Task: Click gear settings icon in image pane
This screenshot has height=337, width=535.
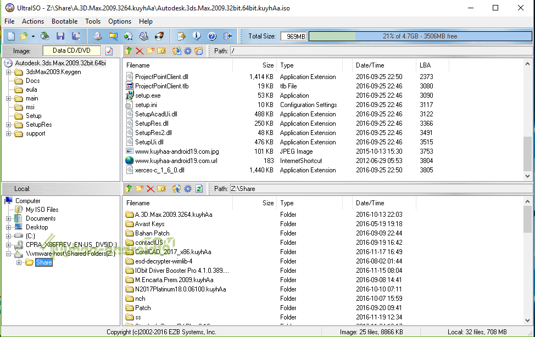Action: click(x=188, y=51)
